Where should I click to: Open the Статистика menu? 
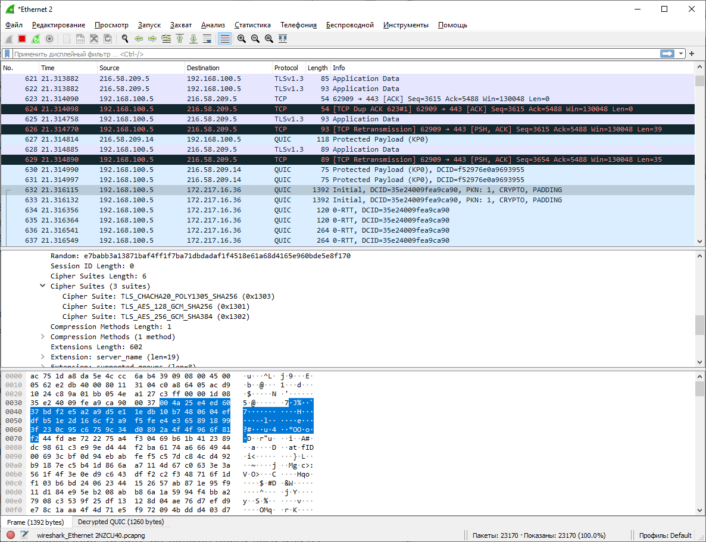pos(252,25)
